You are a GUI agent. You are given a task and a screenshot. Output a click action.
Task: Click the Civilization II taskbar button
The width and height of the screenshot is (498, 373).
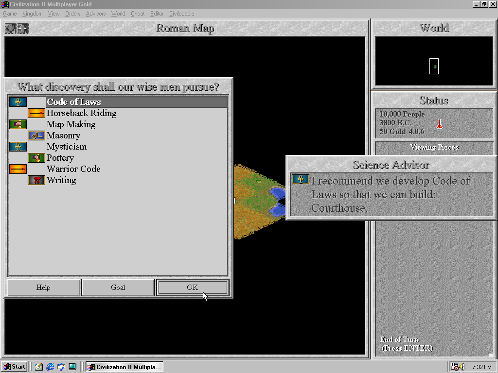point(124,367)
